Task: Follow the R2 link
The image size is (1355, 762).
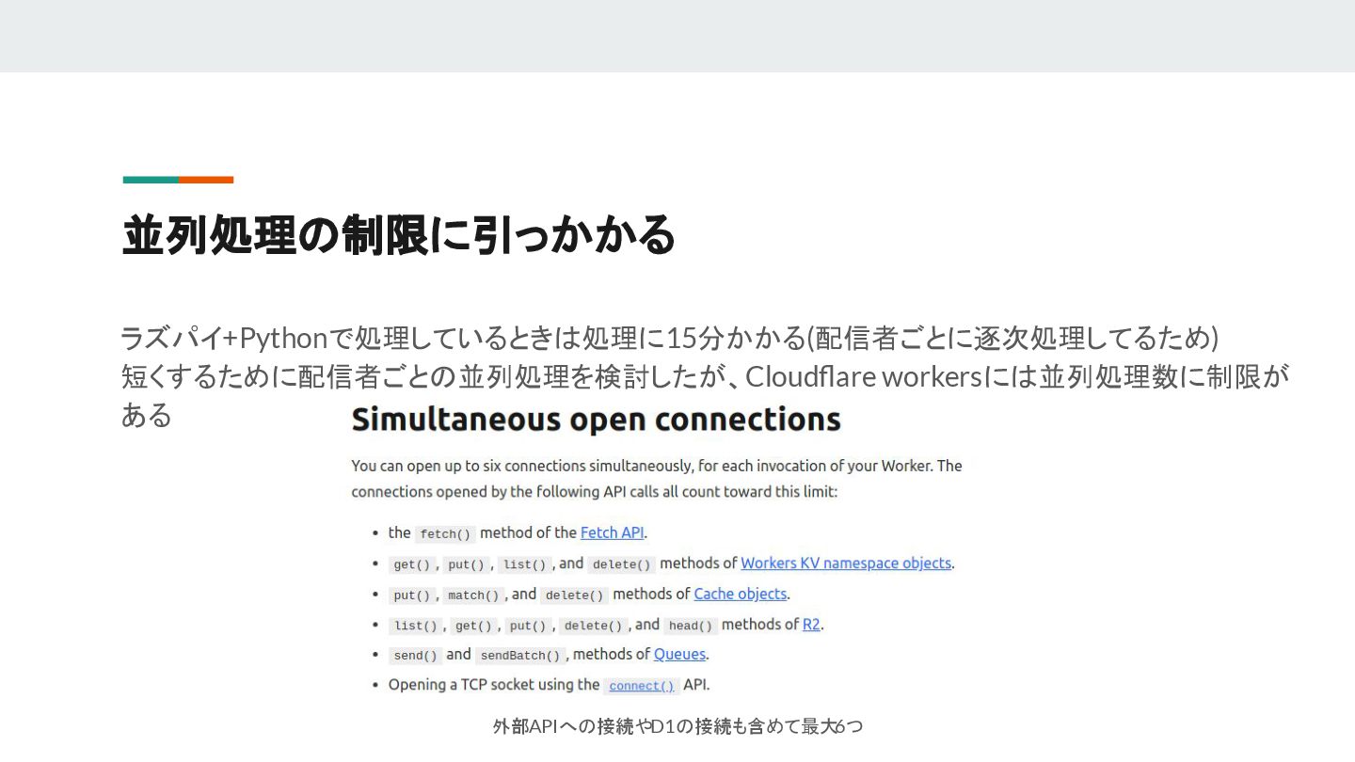Action: coord(811,624)
